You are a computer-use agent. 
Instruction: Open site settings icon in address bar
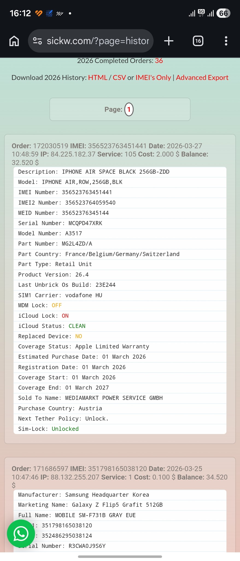pos(37,41)
